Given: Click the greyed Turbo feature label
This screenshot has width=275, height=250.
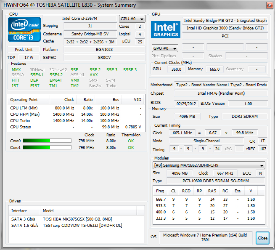Looking at the screenshot, I should click(111, 86).
